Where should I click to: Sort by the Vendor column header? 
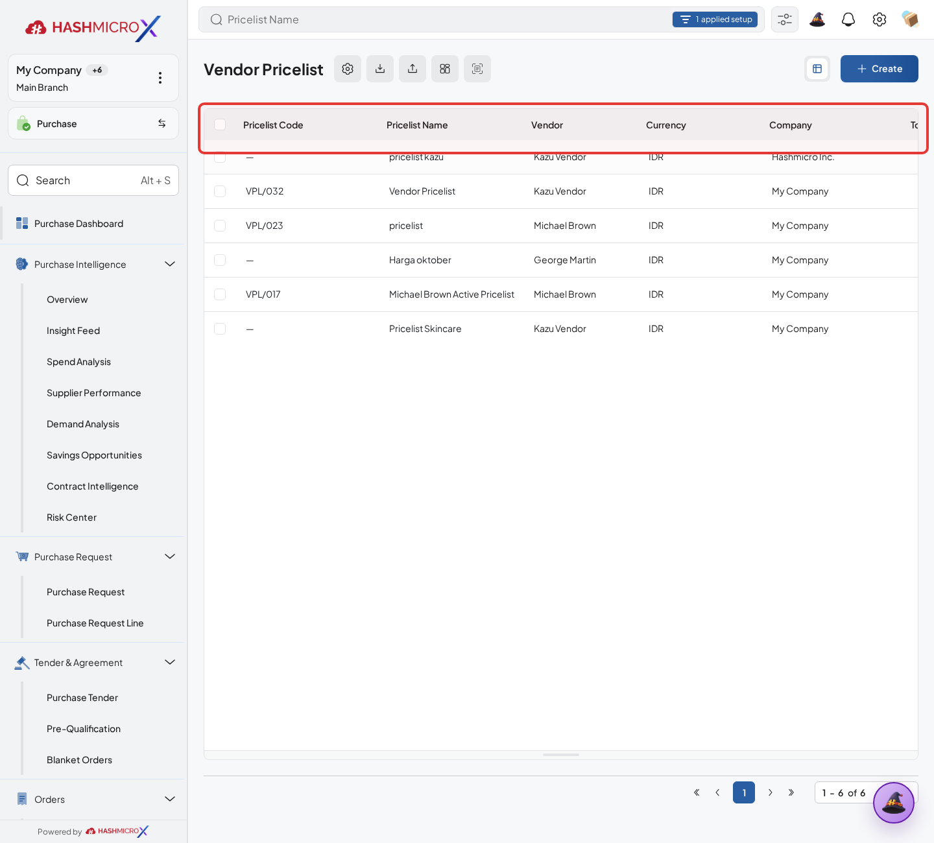pos(547,125)
